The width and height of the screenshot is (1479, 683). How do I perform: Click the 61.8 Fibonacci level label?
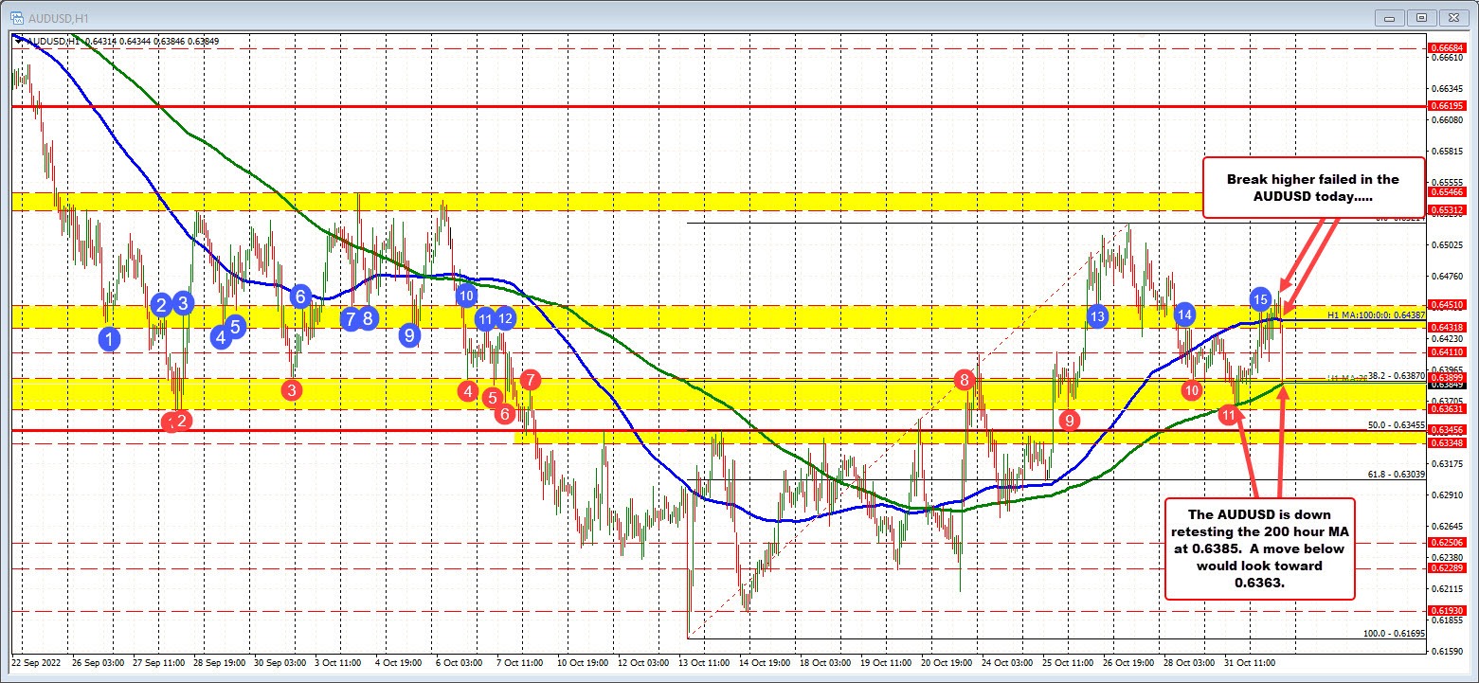1396,474
